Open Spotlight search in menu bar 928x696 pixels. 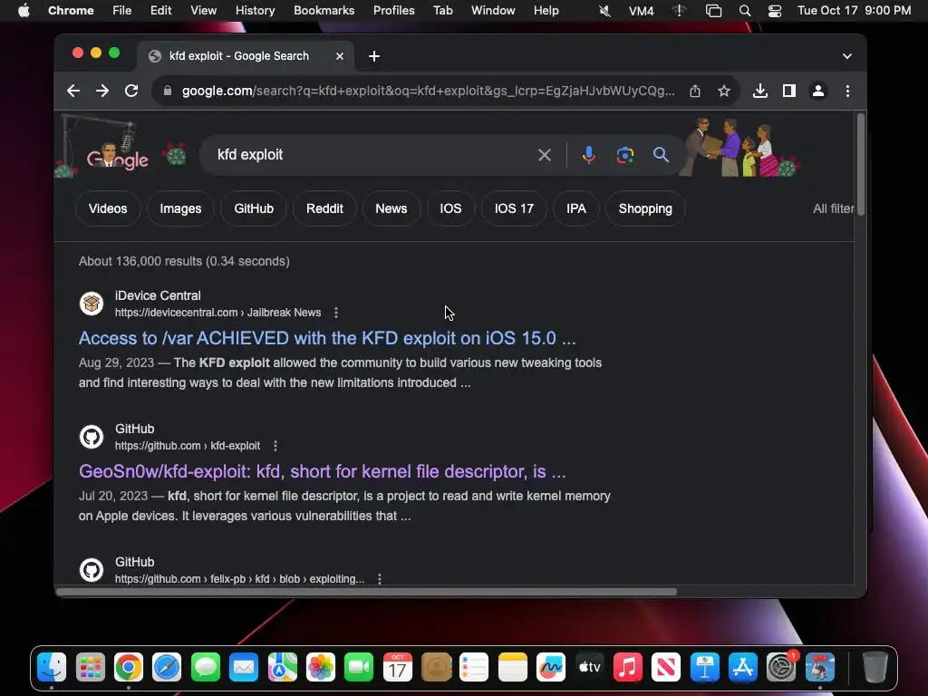(x=745, y=10)
